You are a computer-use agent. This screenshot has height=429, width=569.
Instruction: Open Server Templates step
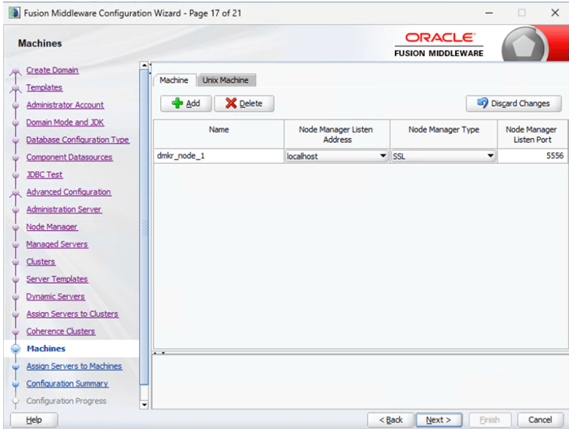click(x=57, y=279)
